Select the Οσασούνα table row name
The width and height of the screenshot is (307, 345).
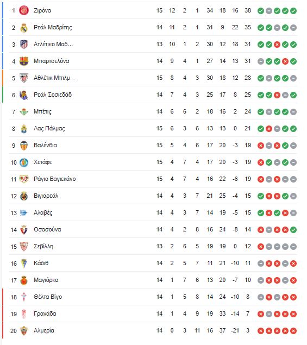[x=47, y=229]
